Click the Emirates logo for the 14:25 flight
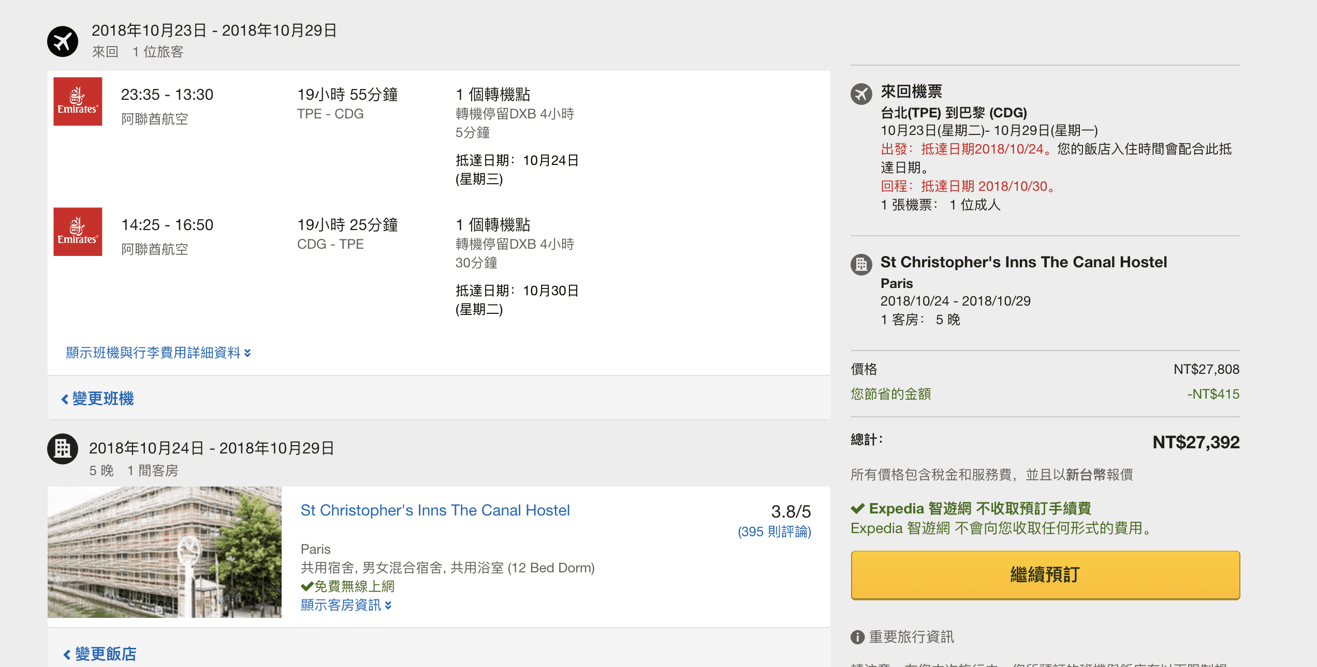1317x667 pixels. (78, 232)
